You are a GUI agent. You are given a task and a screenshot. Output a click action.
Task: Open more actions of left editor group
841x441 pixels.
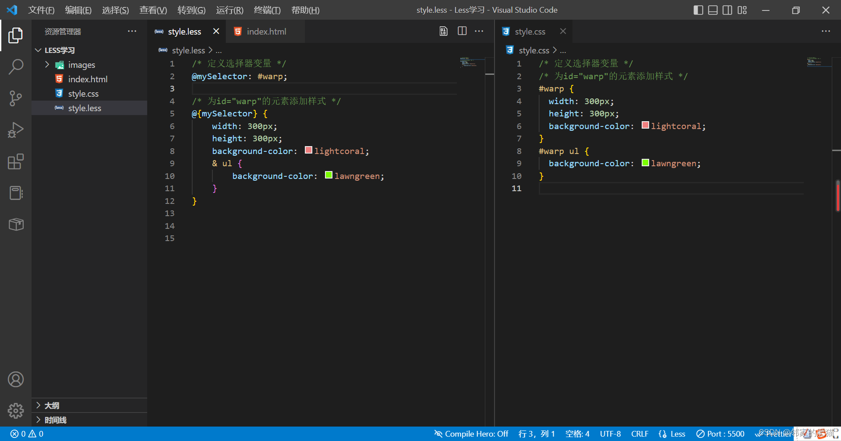pyautogui.click(x=479, y=31)
